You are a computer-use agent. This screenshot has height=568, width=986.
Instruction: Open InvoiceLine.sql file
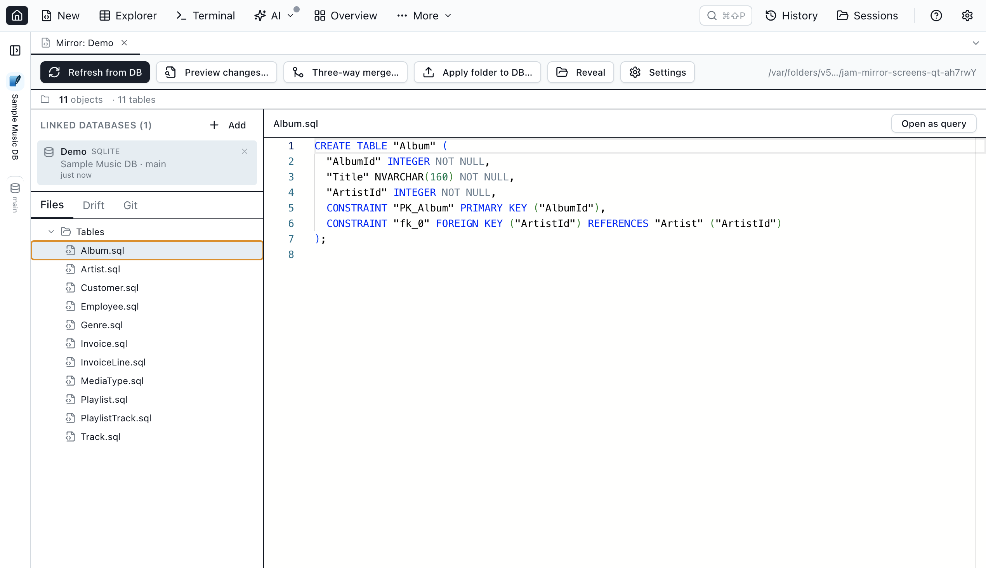[x=147, y=362]
